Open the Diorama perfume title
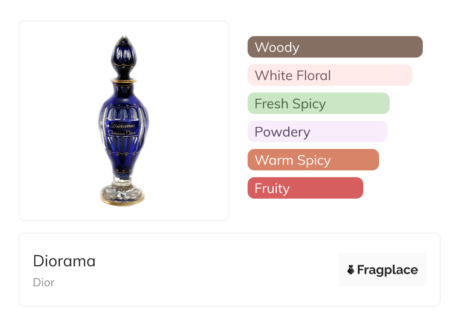This screenshot has width=459, height=325. pos(64,261)
